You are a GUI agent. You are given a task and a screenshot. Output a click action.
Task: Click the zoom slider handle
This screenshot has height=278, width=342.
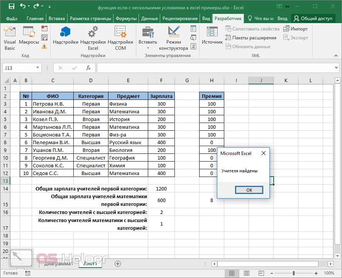point(294,273)
